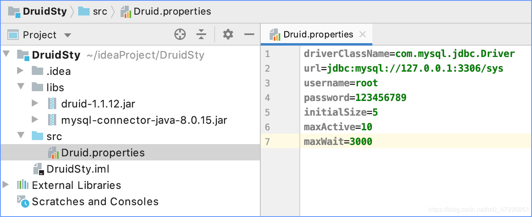This screenshot has height=217, width=532.
Task: Click the locate (crosshair) icon in Project toolbar
Action: [180, 35]
